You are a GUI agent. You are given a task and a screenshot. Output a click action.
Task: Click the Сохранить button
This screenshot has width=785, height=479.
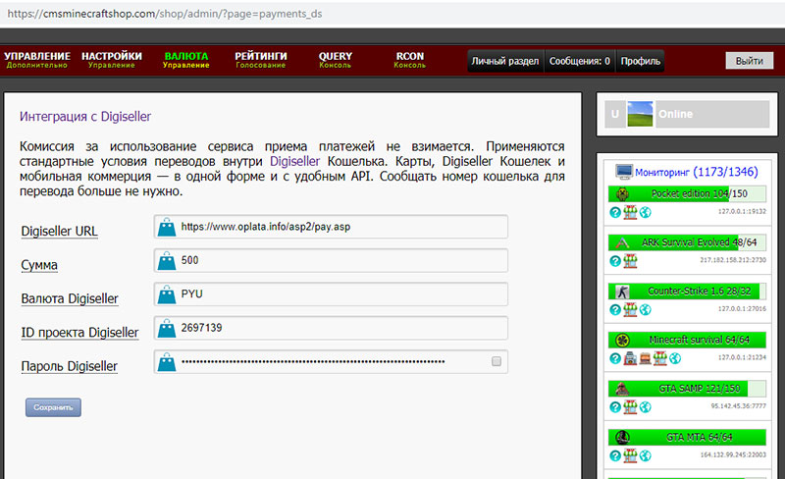tap(53, 406)
